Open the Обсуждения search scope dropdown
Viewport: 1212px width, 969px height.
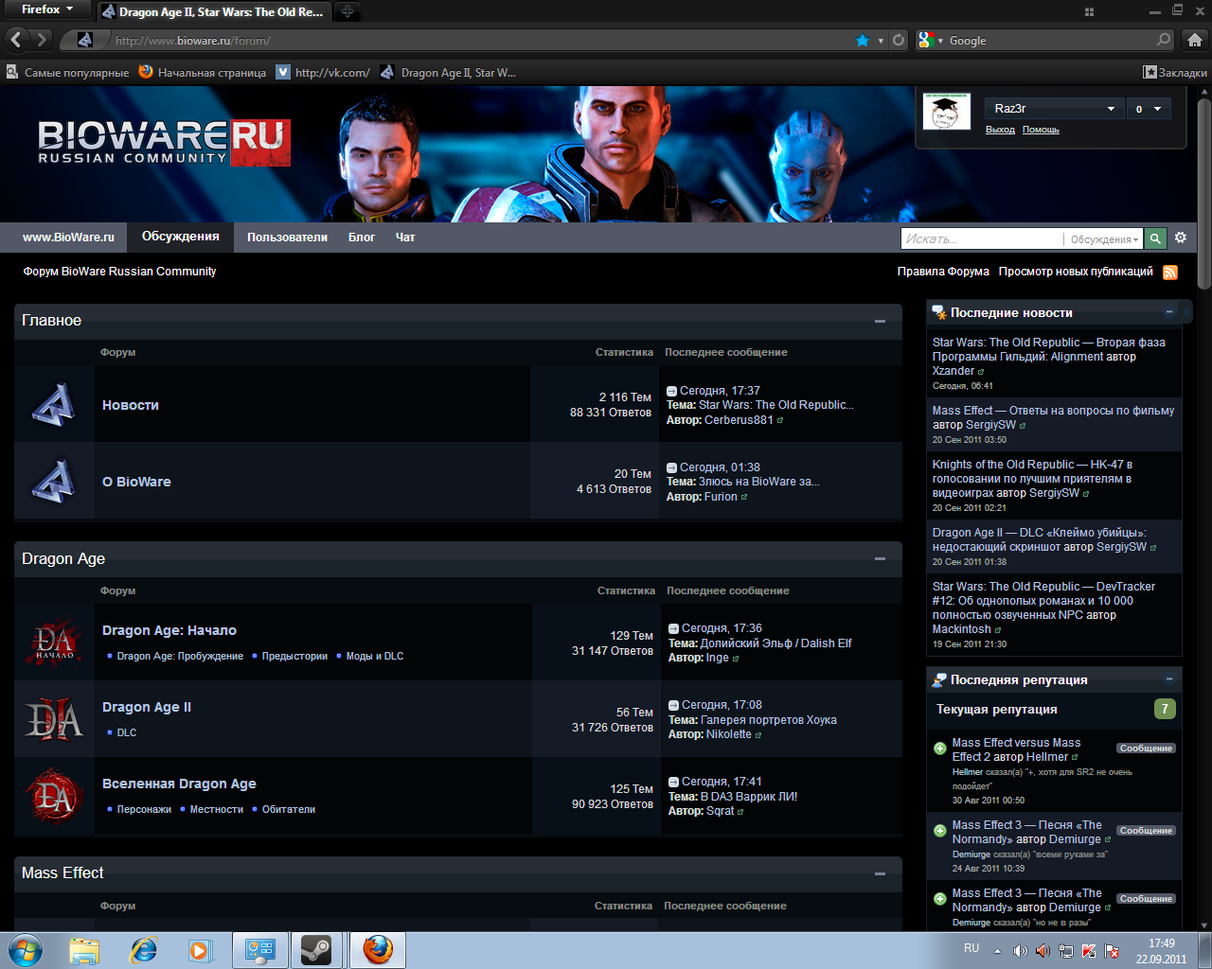click(x=1104, y=239)
